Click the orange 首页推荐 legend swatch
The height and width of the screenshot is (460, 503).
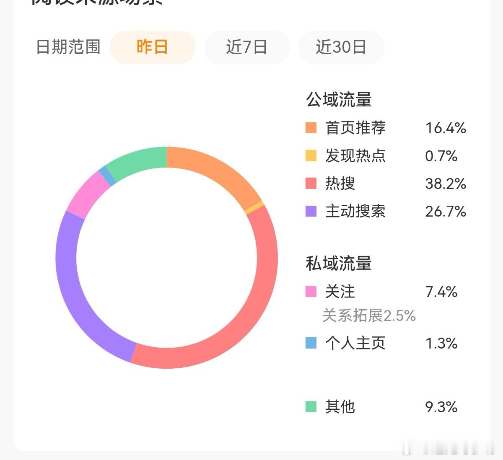pos(311,128)
